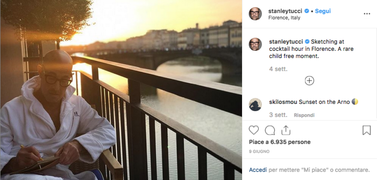Open skilosmou commenter username
This screenshot has height=180, width=377.
click(283, 102)
